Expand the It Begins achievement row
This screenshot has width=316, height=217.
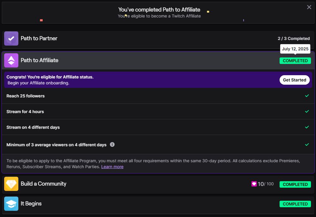(x=158, y=204)
